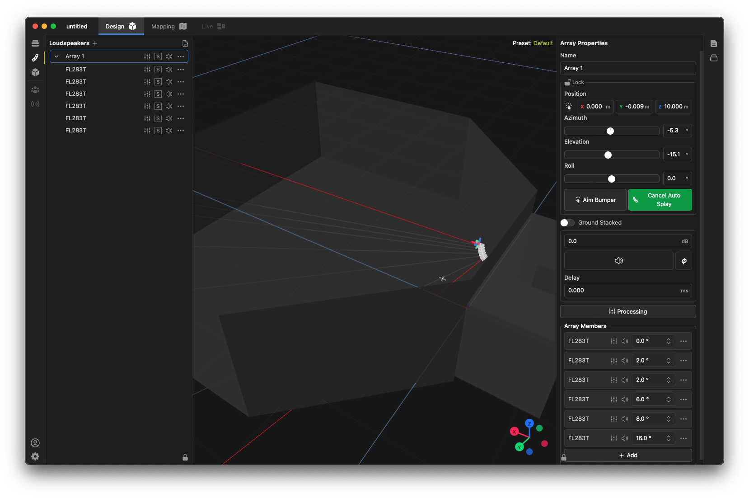Open EQ processing icon for Array 1 row
Screen dimensions: 749x498
click(147, 56)
